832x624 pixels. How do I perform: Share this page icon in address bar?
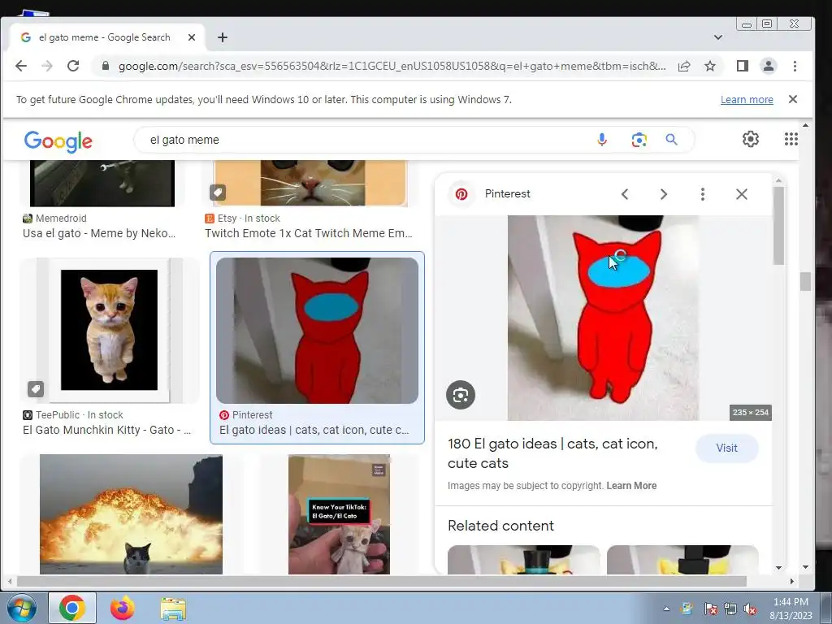[684, 66]
